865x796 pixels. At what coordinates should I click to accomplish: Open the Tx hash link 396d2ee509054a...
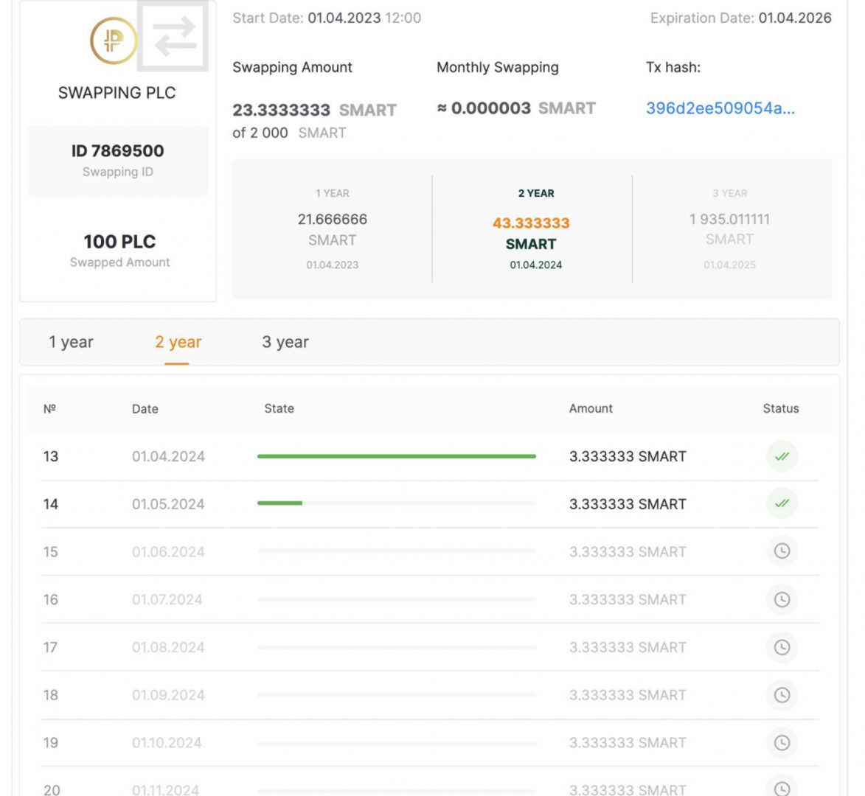tap(720, 108)
